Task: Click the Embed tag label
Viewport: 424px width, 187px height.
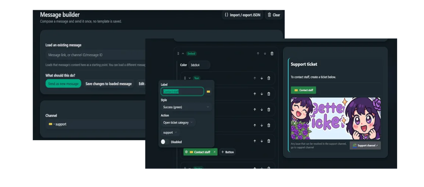Action: (192, 54)
